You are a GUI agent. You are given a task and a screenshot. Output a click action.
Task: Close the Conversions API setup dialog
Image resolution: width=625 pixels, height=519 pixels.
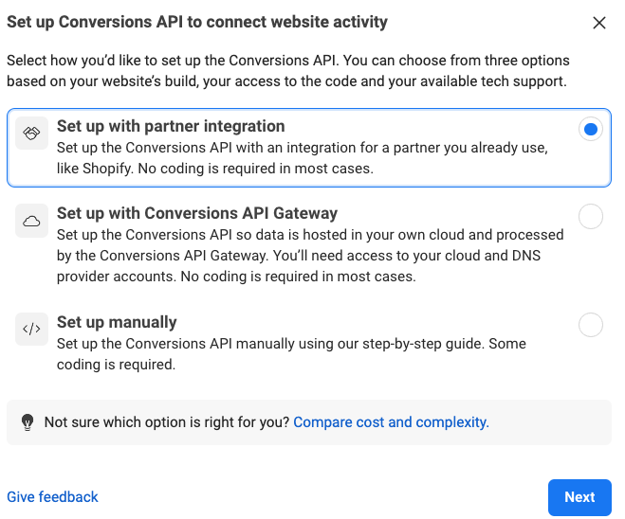click(598, 23)
